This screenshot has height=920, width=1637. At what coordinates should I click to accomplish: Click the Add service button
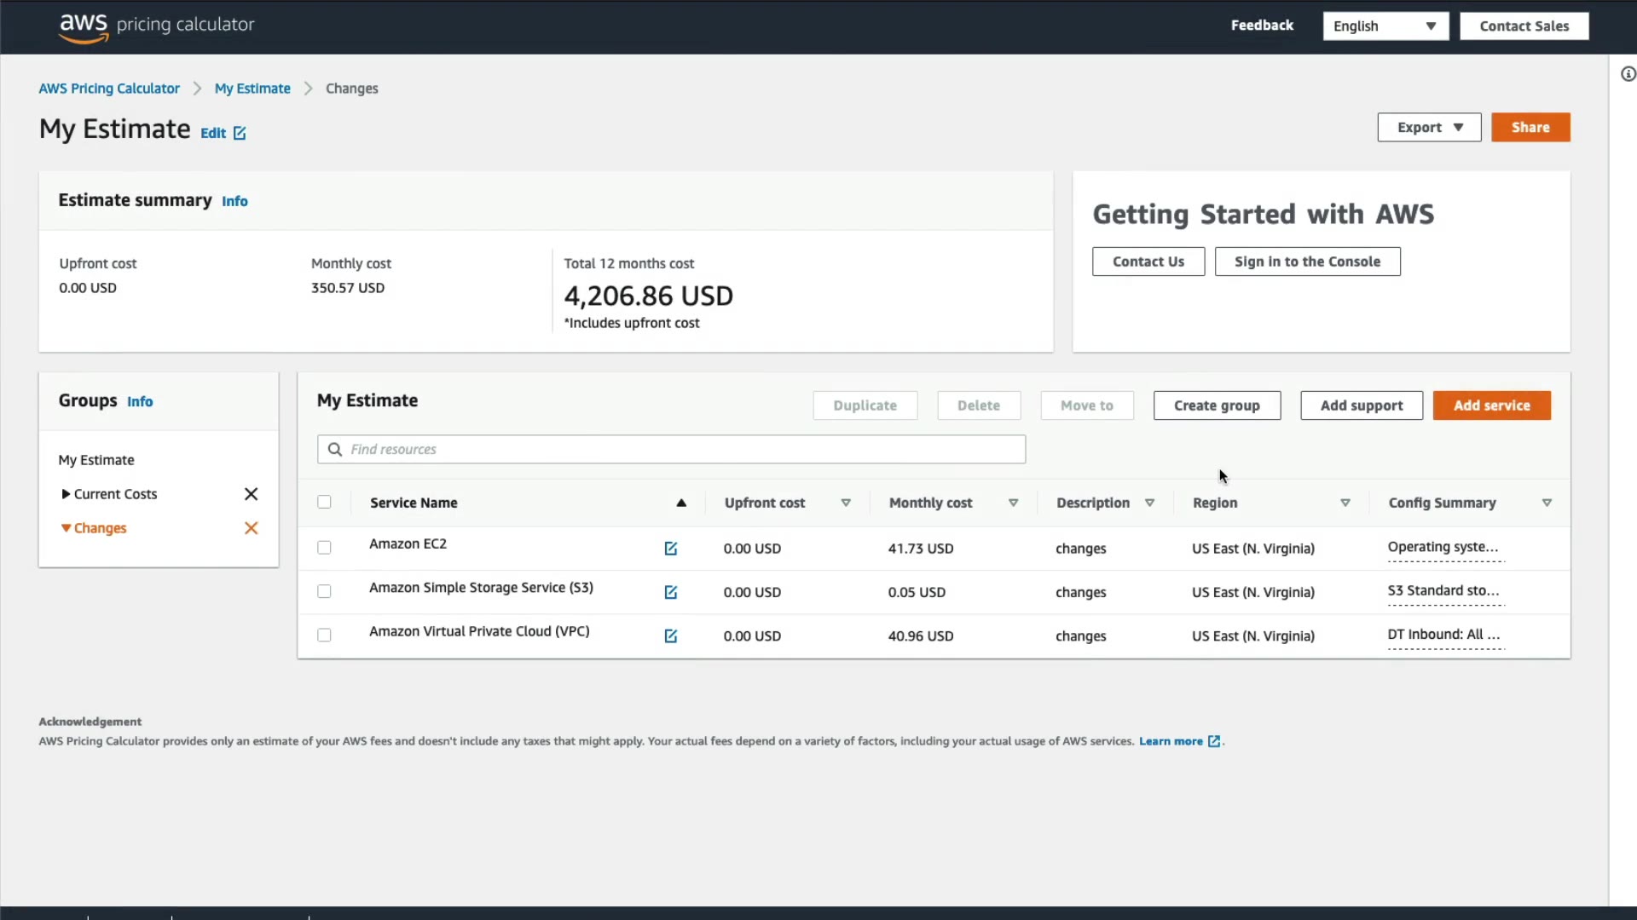point(1491,405)
